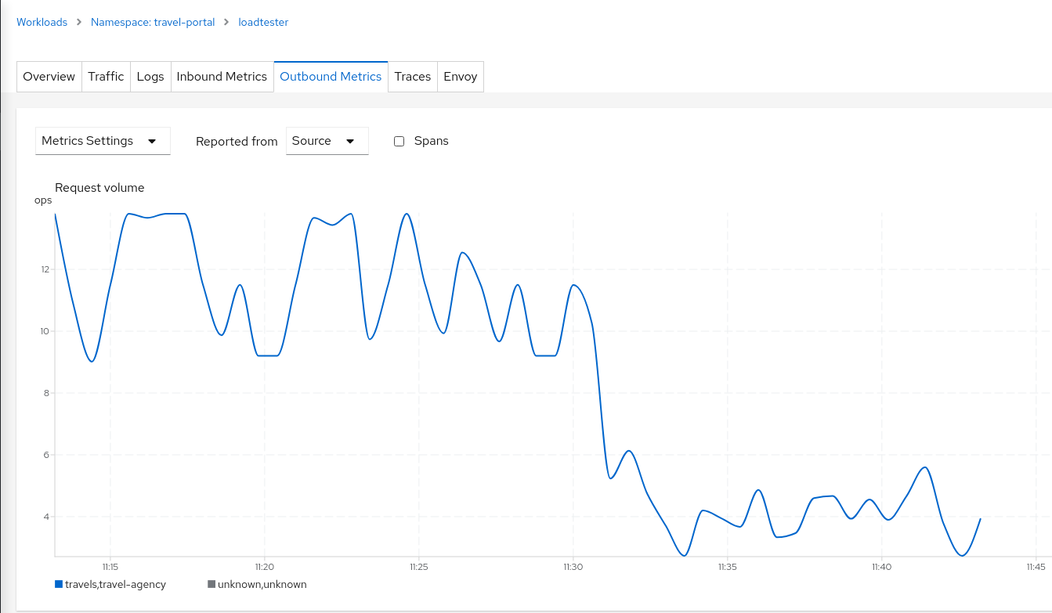The width and height of the screenshot is (1052, 613).
Task: Select the loadtester breadcrumb item
Action: (263, 22)
